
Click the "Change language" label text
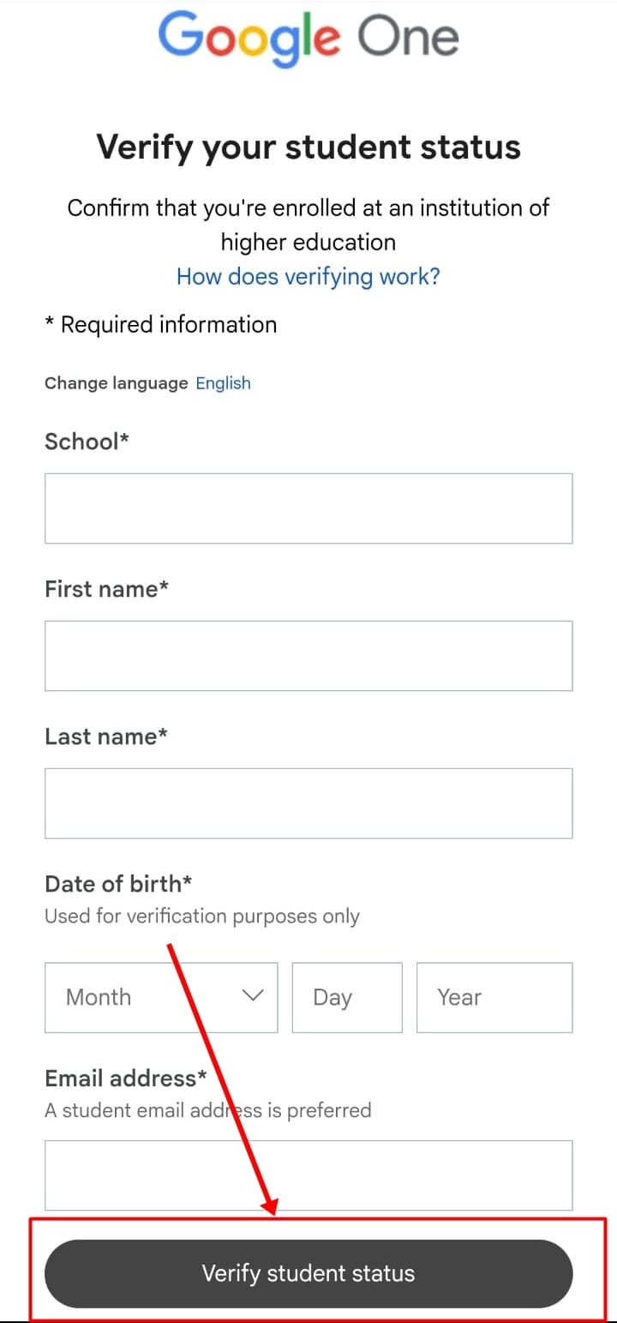[x=116, y=383]
